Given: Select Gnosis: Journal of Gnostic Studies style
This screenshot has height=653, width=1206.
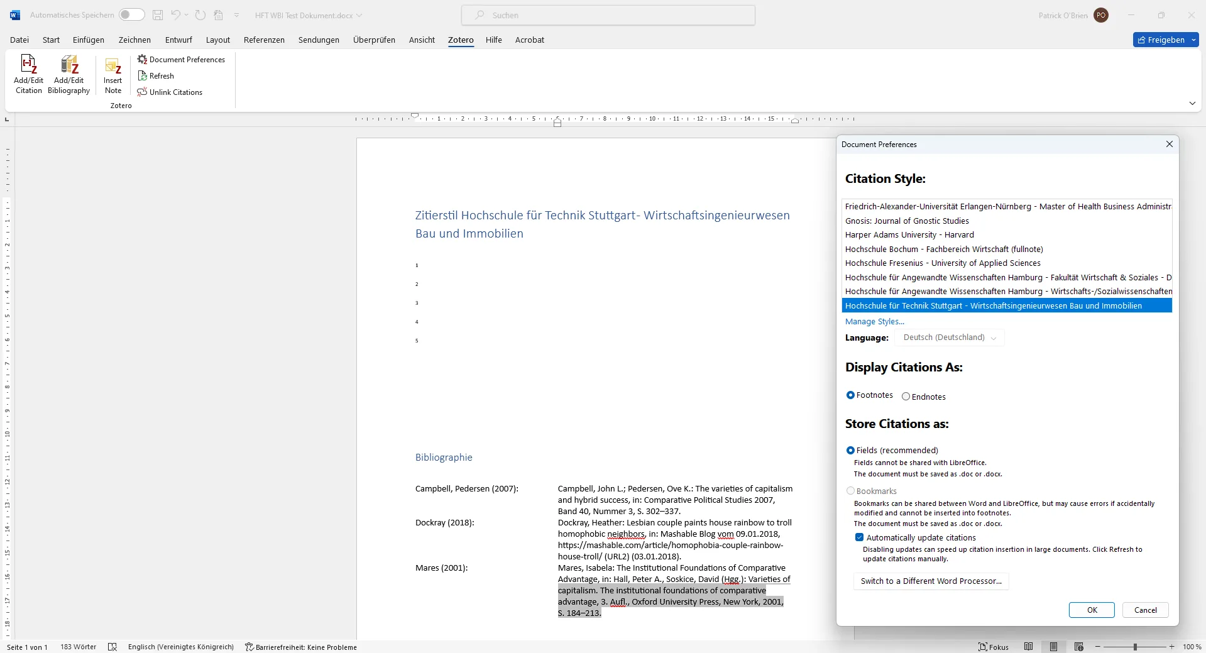Looking at the screenshot, I should tap(1007, 221).
